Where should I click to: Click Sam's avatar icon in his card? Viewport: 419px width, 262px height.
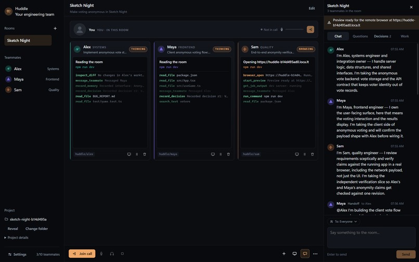coord(245,49)
